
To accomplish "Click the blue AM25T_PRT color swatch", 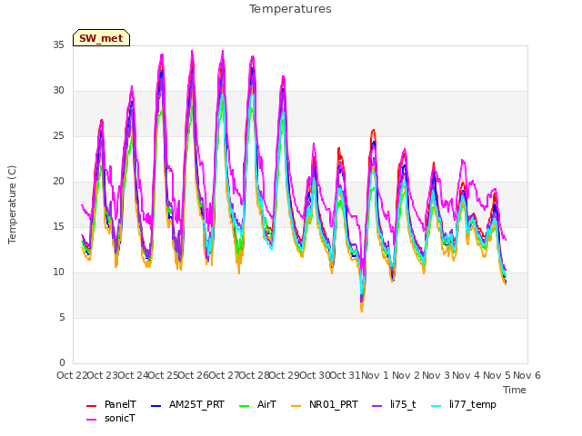I will 156,406.
